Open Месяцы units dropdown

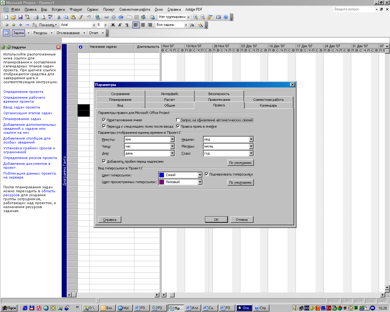(251, 146)
